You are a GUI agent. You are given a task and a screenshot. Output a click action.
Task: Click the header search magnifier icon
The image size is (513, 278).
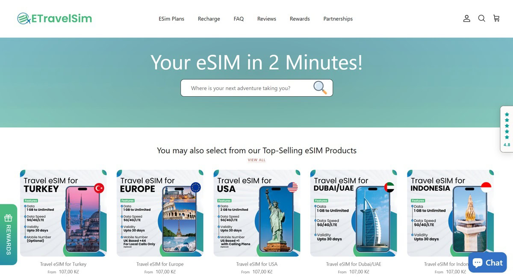coord(481,18)
